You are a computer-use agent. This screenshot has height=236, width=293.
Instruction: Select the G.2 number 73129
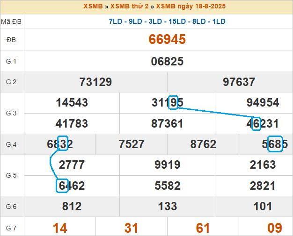(x=95, y=82)
